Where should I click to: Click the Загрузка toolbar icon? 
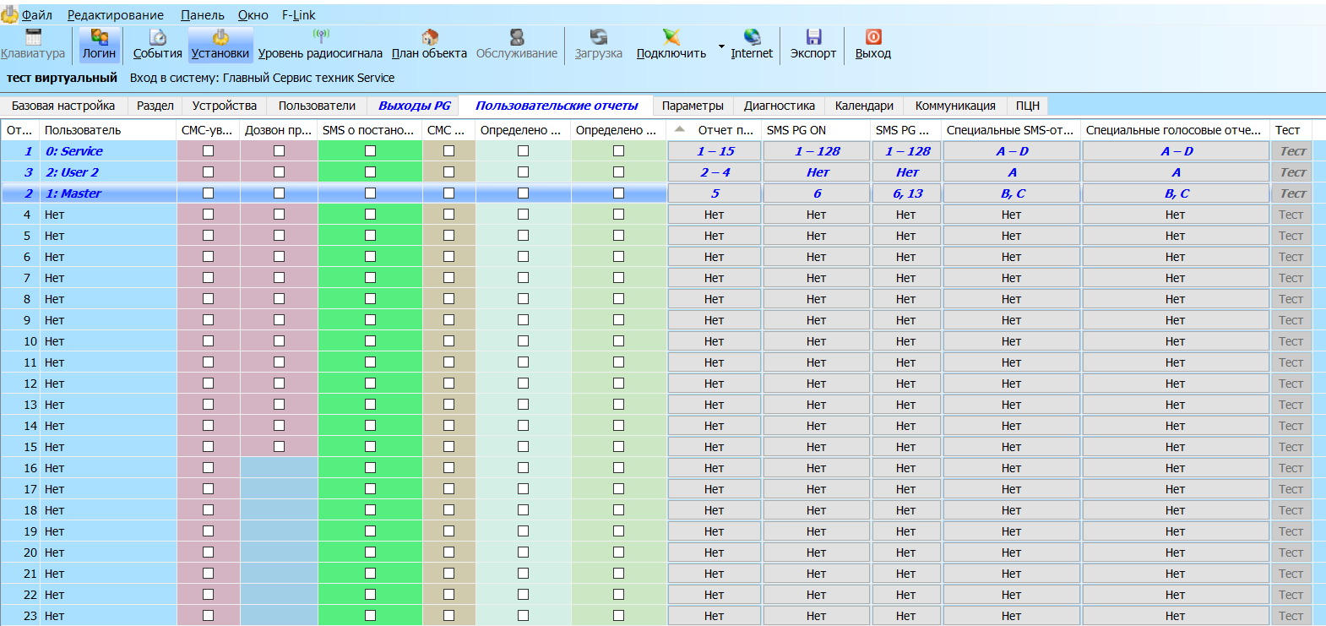tap(599, 44)
